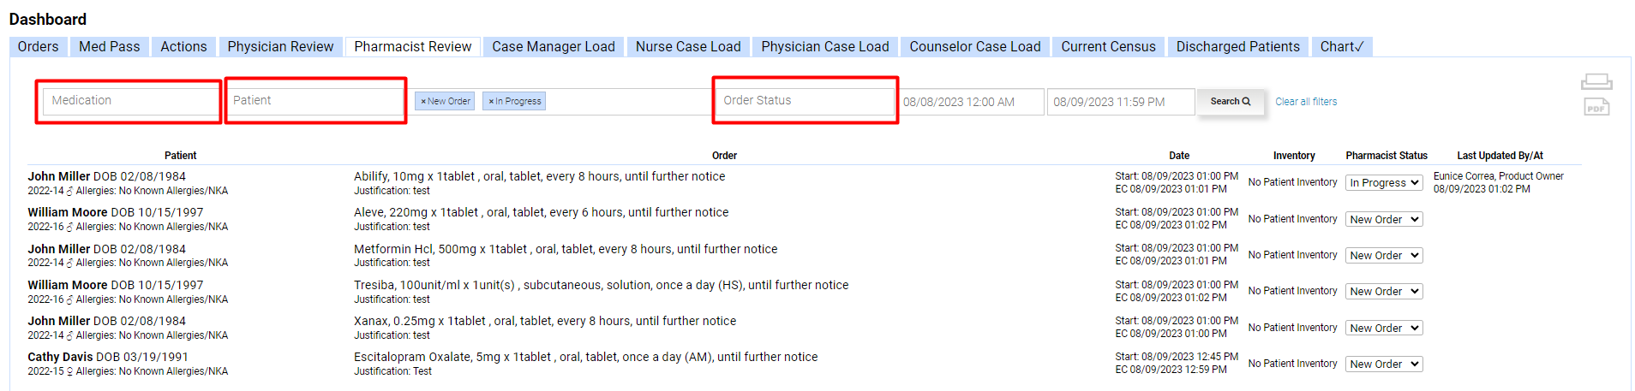This screenshot has height=391, width=1635.
Task: Click into the Patient filter field
Action: click(314, 101)
